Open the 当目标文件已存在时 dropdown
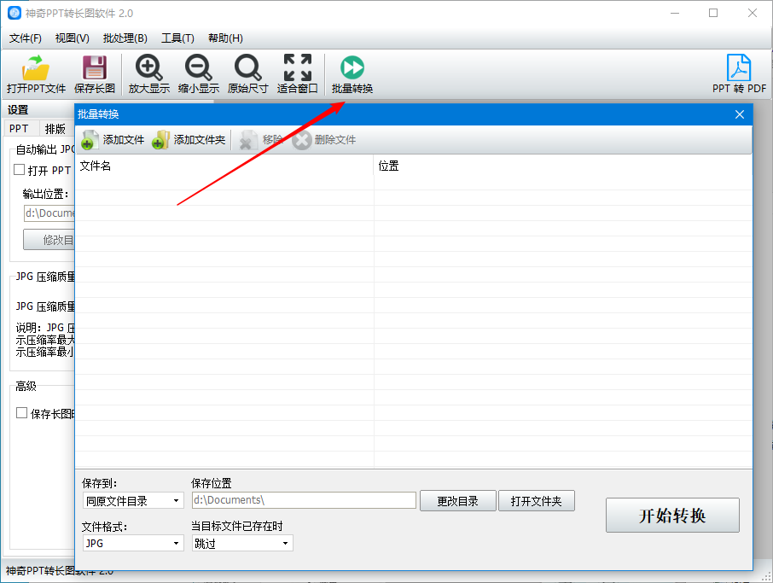The height and width of the screenshot is (583, 773). [x=242, y=543]
